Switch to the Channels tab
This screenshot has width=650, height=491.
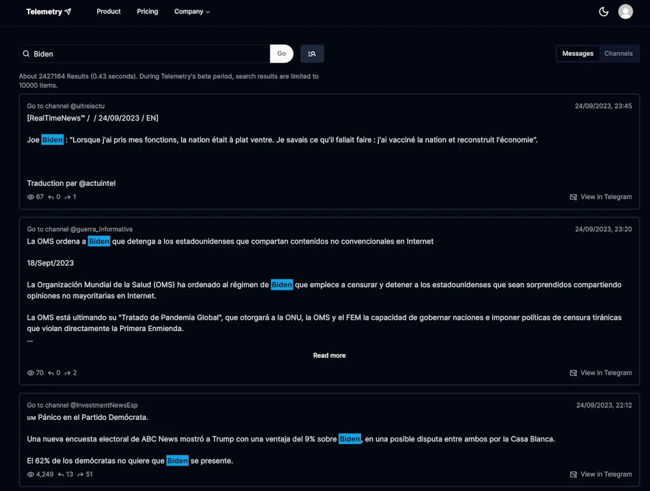pyautogui.click(x=618, y=54)
